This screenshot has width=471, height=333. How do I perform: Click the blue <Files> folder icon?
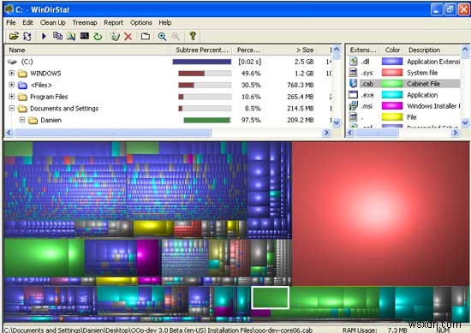[22, 85]
